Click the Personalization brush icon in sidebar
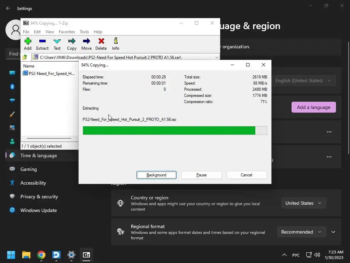The image size is (350, 263). coord(12,114)
